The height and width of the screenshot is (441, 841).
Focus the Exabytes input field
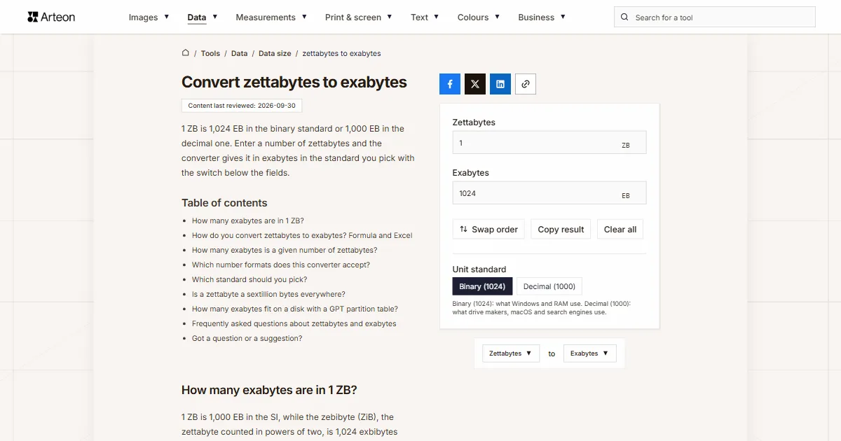[x=549, y=193]
